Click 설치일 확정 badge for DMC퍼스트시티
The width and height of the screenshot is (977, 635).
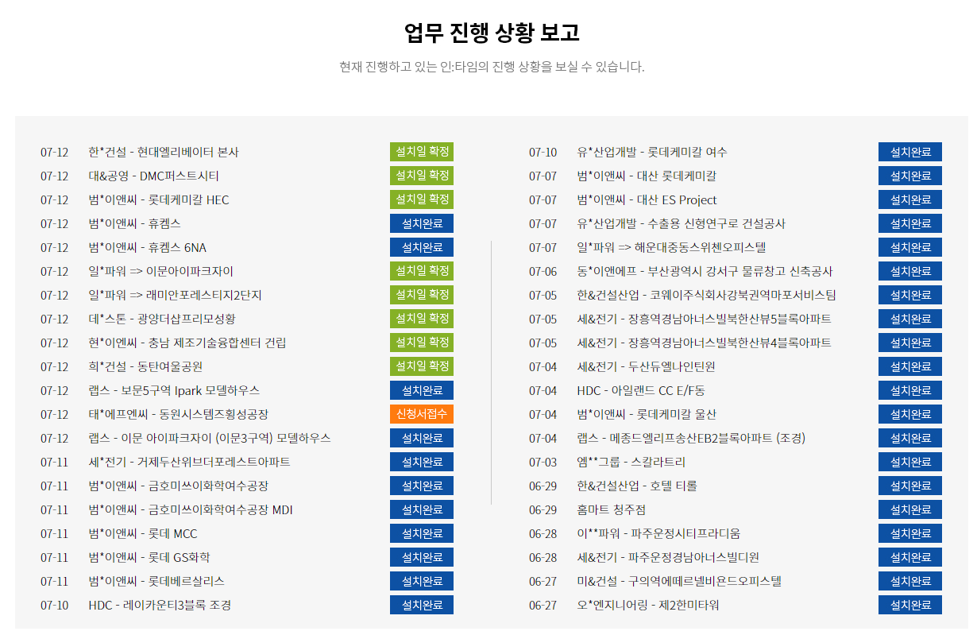point(422,176)
